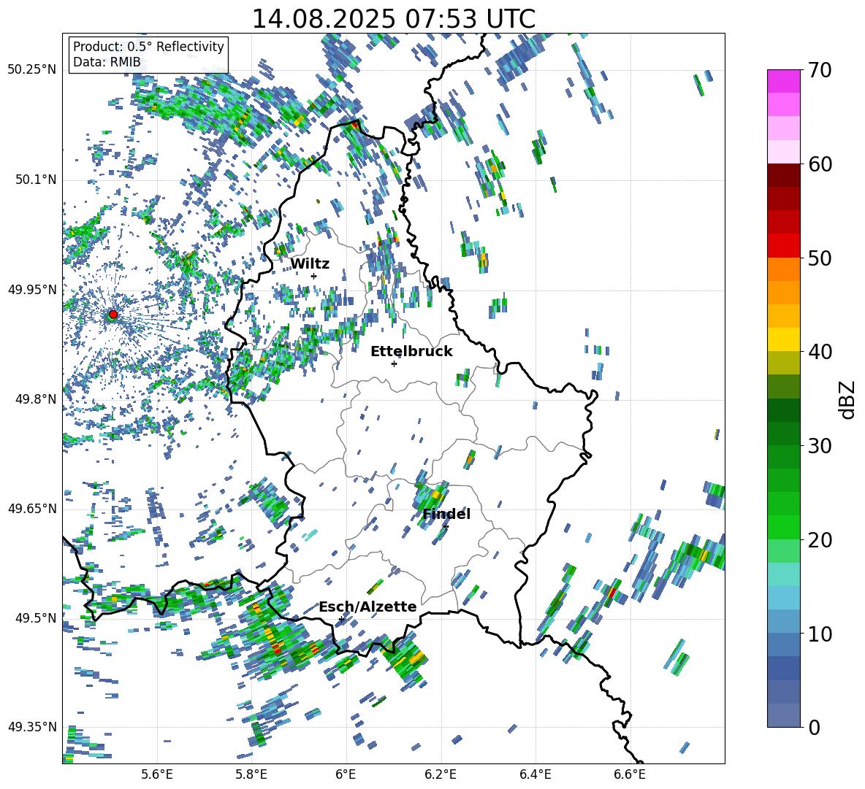This screenshot has height=789, width=865.
Task: Click the 5.6°E longitude label
Action: click(x=157, y=774)
